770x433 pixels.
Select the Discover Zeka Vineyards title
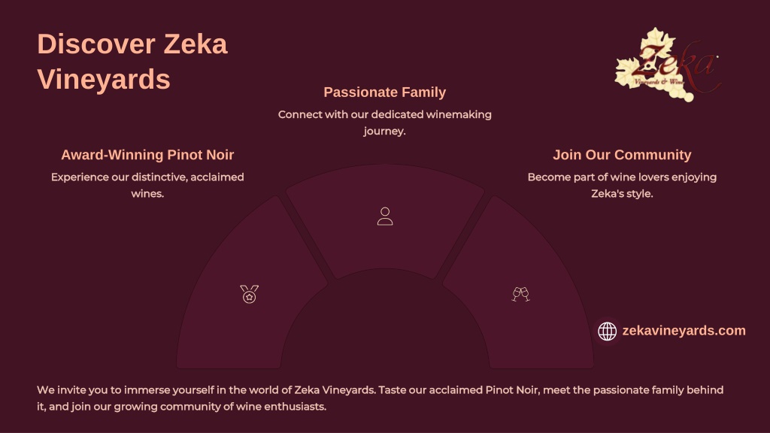pos(132,62)
